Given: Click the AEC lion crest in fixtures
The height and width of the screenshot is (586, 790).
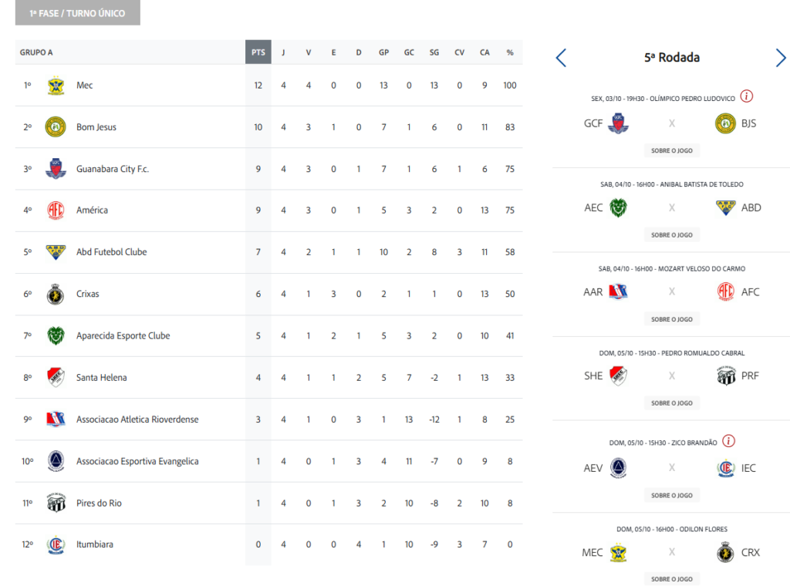Looking at the screenshot, I should 618,207.
